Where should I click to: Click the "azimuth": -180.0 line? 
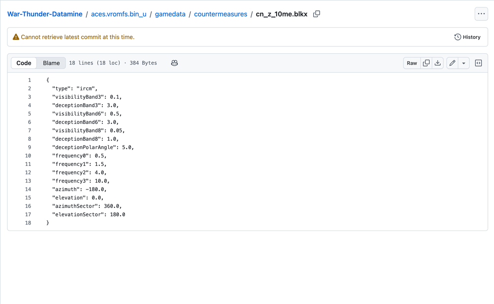(80, 189)
